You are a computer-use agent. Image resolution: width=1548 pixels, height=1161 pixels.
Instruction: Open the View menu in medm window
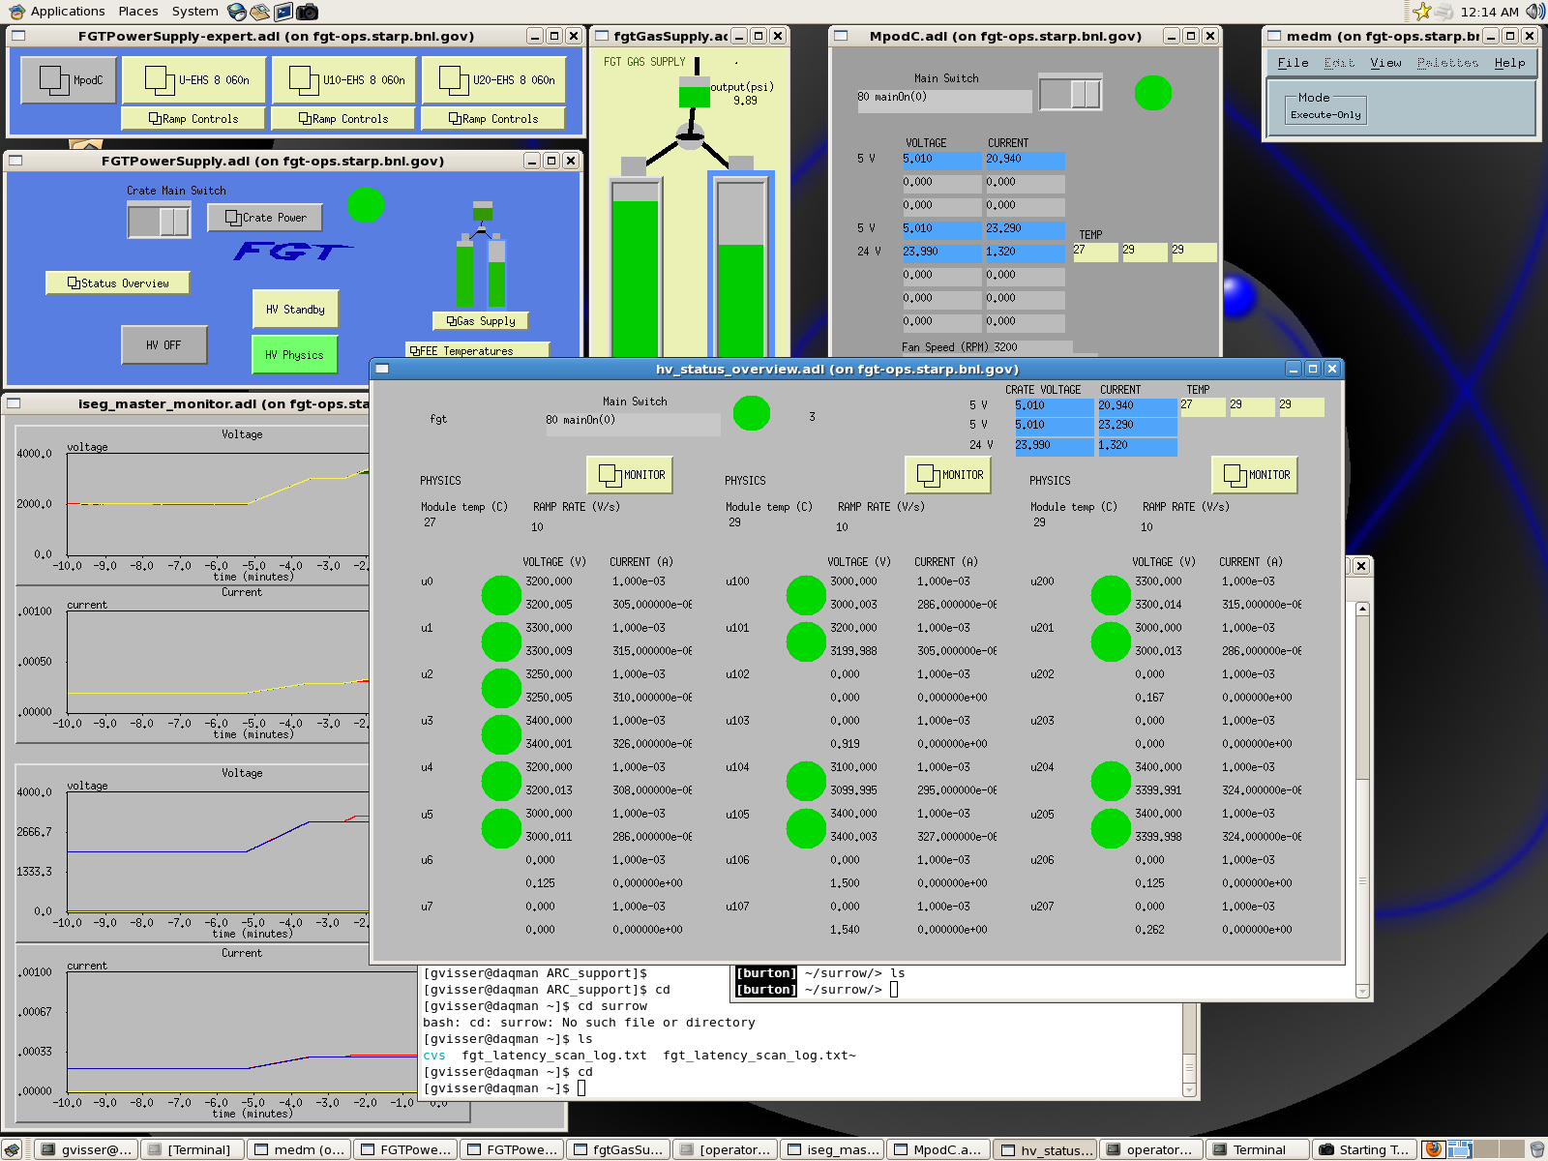tap(1385, 63)
